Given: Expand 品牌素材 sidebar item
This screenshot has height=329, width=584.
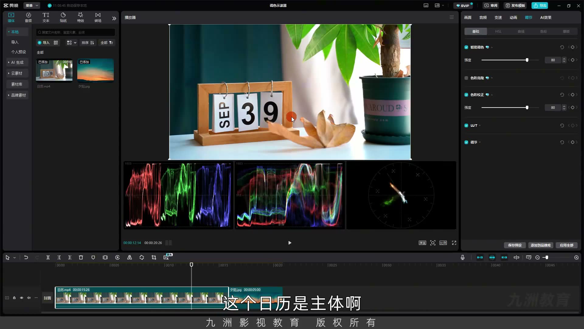Looking at the screenshot, I should (18, 95).
